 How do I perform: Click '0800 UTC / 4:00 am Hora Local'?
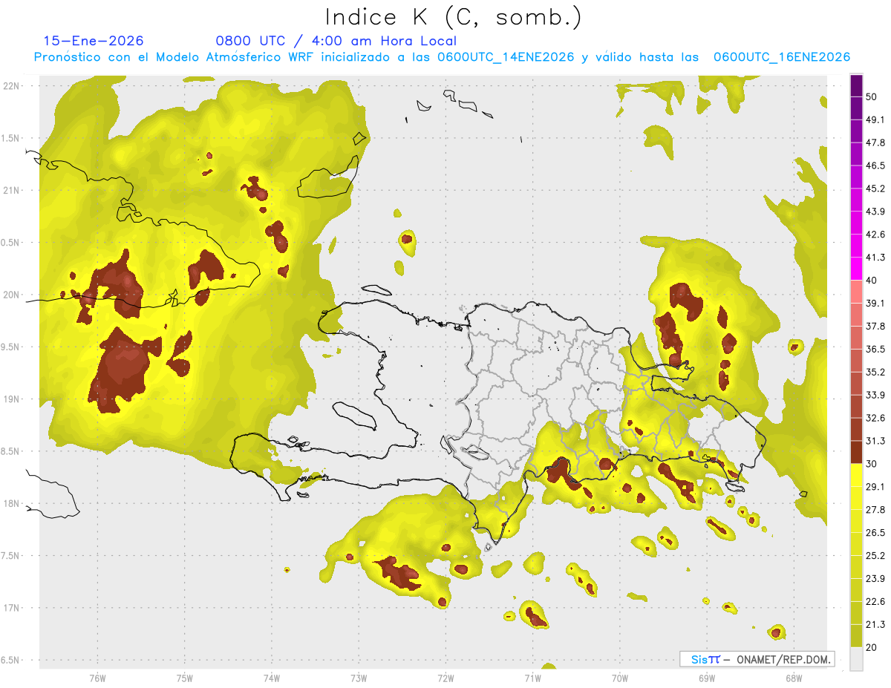(x=336, y=41)
